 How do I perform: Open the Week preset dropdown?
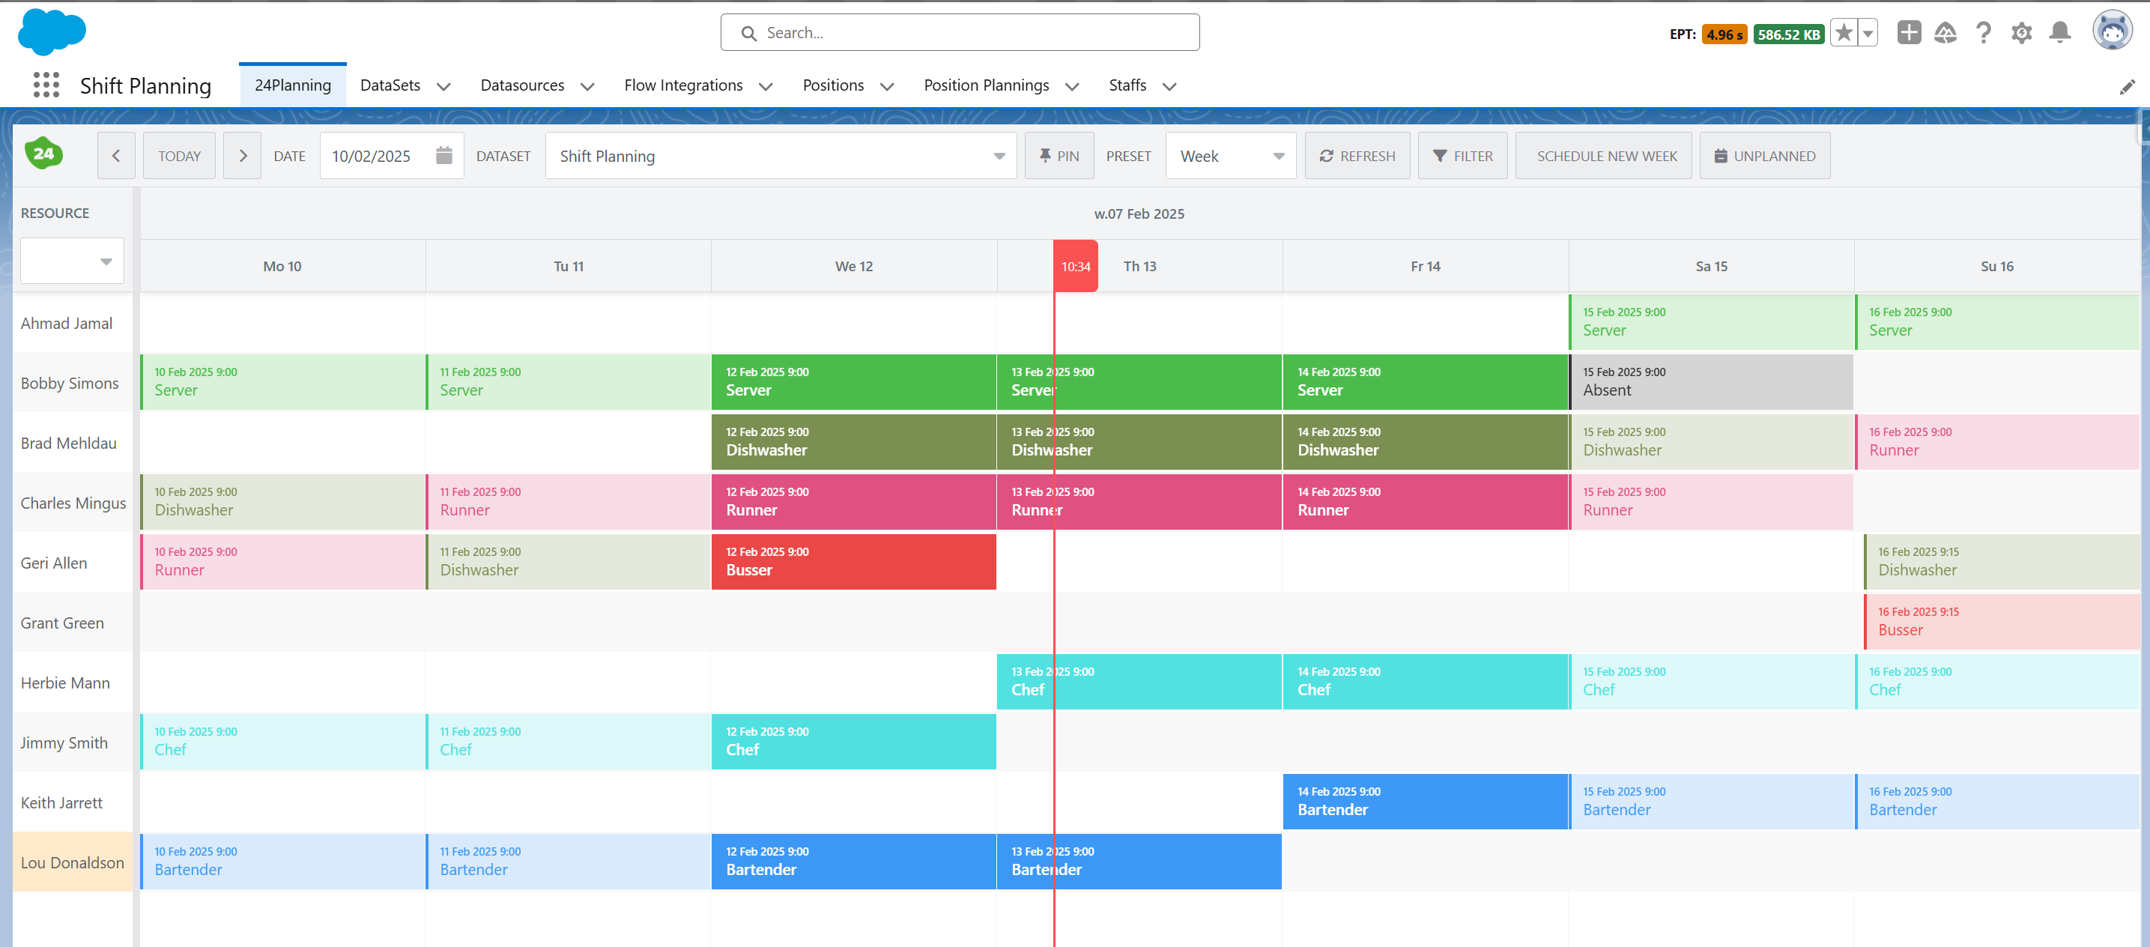pos(1230,156)
